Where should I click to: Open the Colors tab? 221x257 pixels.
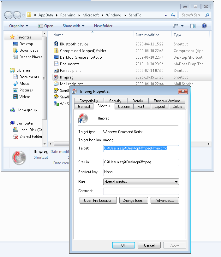[177, 107]
